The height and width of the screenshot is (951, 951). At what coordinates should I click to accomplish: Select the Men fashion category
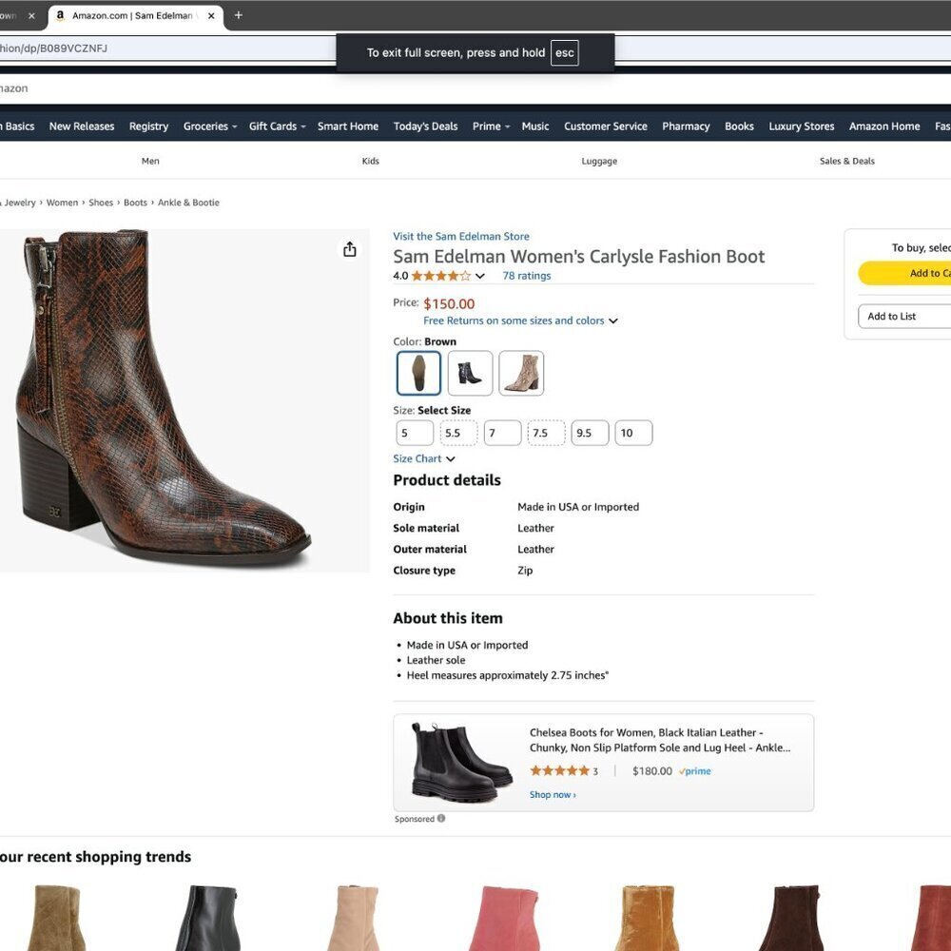pyautogui.click(x=150, y=161)
